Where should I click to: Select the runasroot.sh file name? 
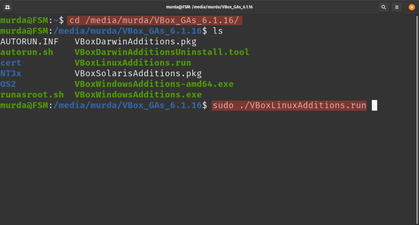[32, 95]
